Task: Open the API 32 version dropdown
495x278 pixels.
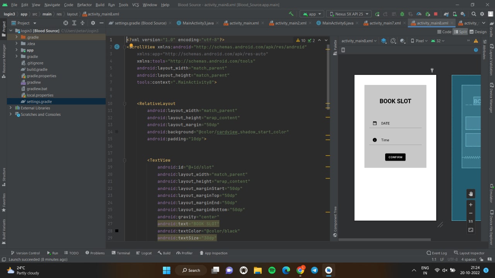Action: (x=438, y=41)
